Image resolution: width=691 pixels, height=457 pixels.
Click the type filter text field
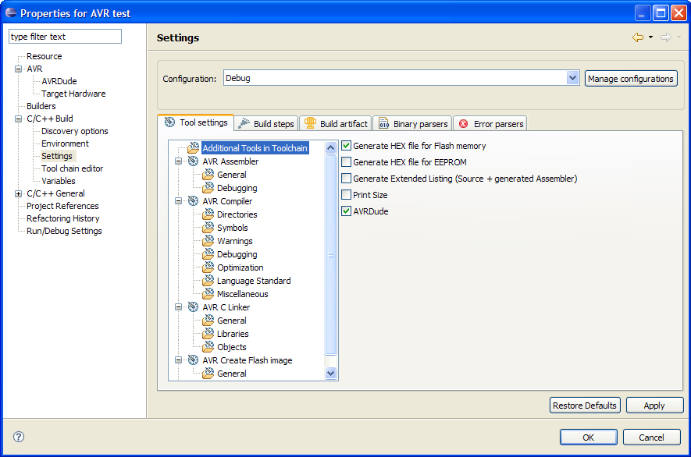tap(65, 37)
